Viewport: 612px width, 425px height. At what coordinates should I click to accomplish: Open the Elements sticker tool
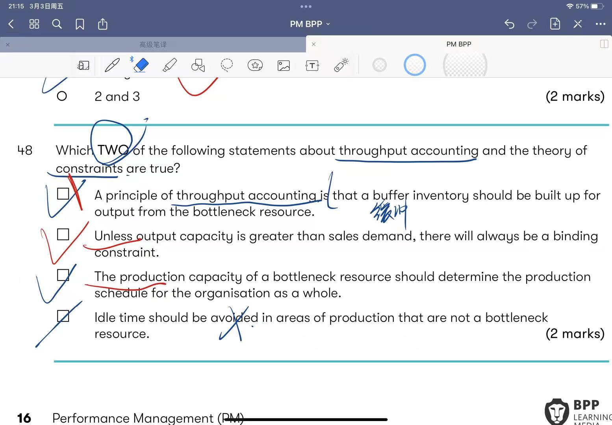[255, 65]
